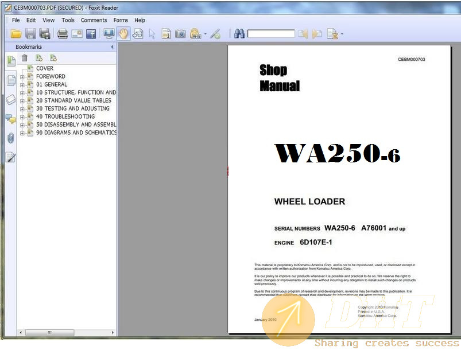Screen dimensions: 461x350
Task: Select the arrow Select Annotation tool
Action: pyautogui.click(x=152, y=34)
